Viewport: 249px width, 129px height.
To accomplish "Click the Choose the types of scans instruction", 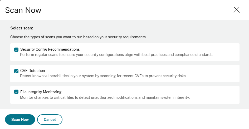I will coord(78,37).
